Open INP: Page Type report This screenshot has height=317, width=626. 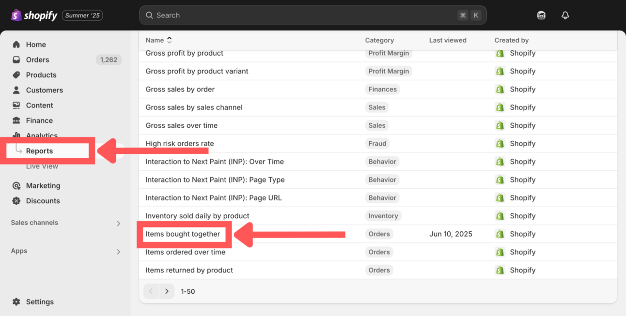(x=215, y=180)
